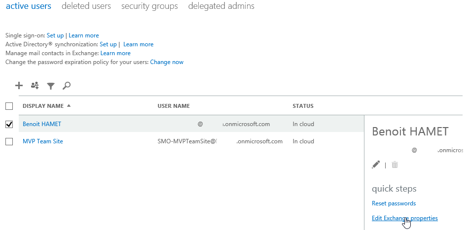469x230 pixels.
Task: Click the search magnifier icon
Action: [67, 86]
